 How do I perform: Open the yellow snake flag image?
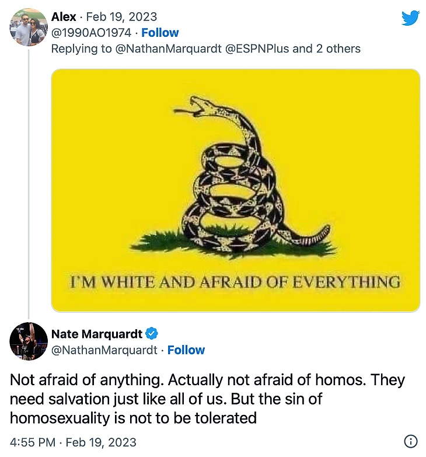(236, 190)
